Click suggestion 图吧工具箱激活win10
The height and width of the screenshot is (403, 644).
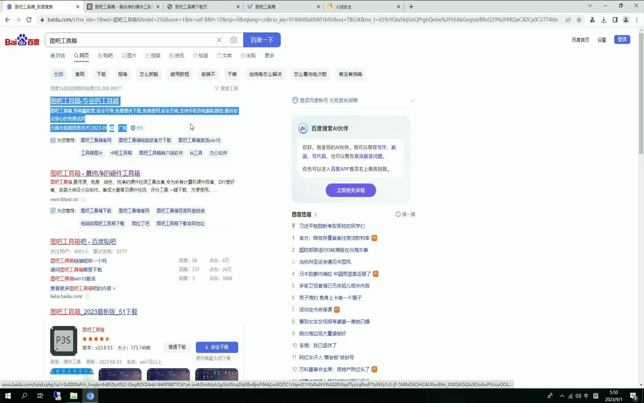click(x=199, y=140)
